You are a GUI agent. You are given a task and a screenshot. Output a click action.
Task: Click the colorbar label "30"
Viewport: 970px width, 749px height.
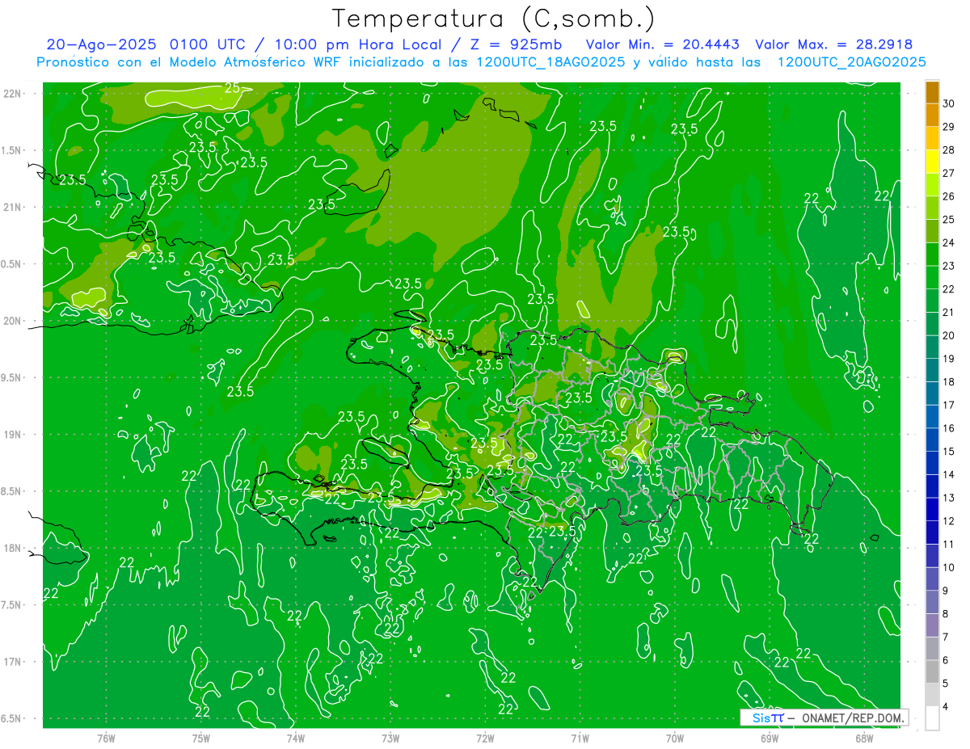(x=949, y=103)
